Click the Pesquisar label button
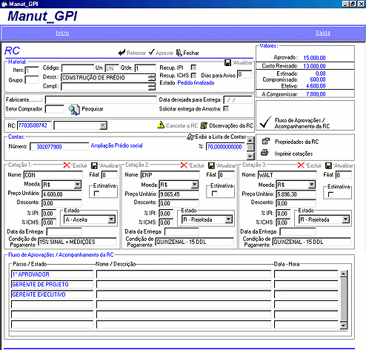Screen dimensions: 366x350 point(93,109)
